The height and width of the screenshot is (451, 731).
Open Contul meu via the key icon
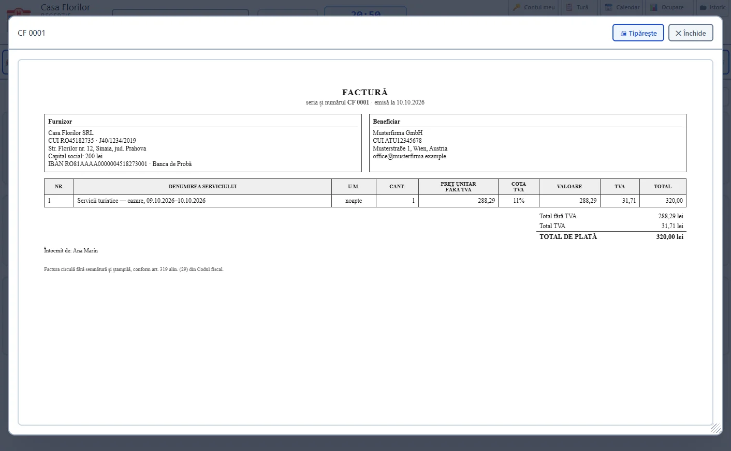tap(517, 7)
